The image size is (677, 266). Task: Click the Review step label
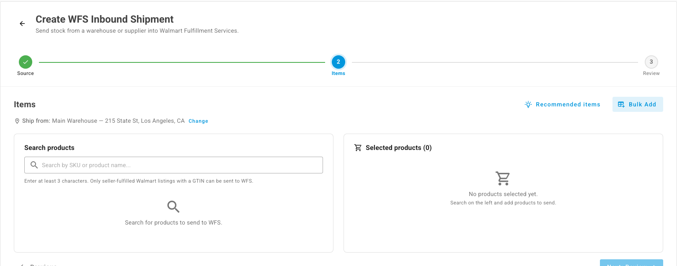click(x=651, y=73)
